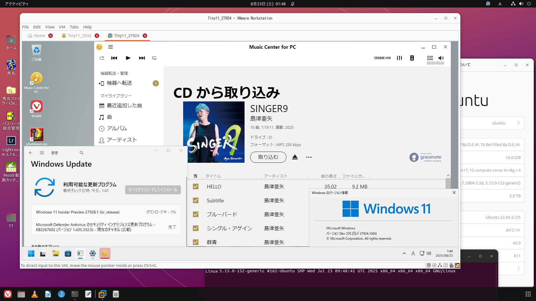
Task: Start playback with play button
Action: tap(128, 58)
